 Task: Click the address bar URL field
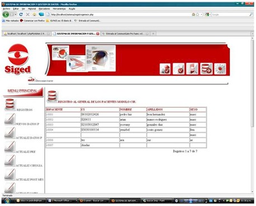(x=119, y=15)
